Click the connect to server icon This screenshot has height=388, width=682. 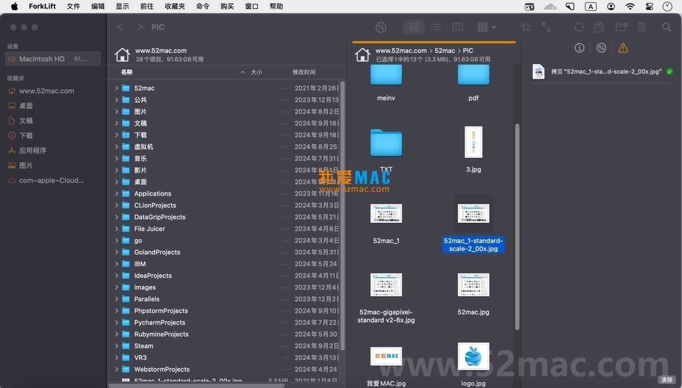point(546,27)
